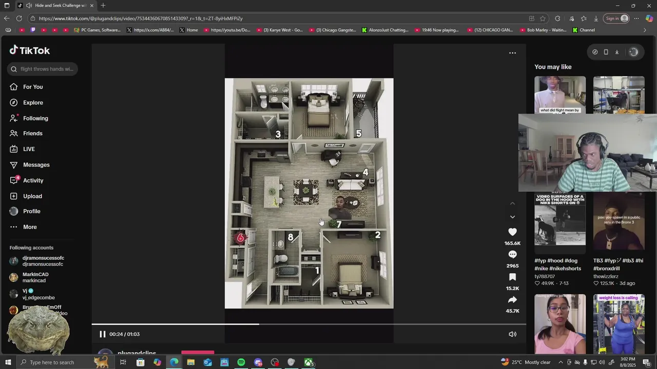Open the Explore page
Image resolution: width=657 pixels, height=369 pixels.
point(33,102)
